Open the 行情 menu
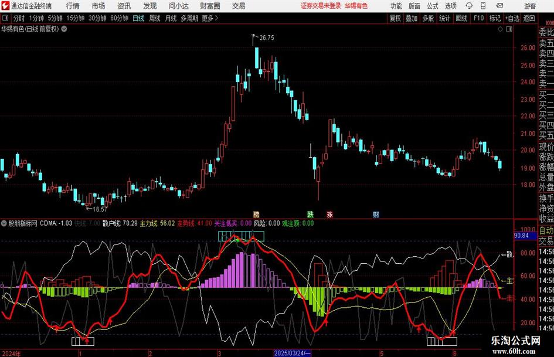The width and height of the screenshot is (554, 357). click(x=73, y=6)
